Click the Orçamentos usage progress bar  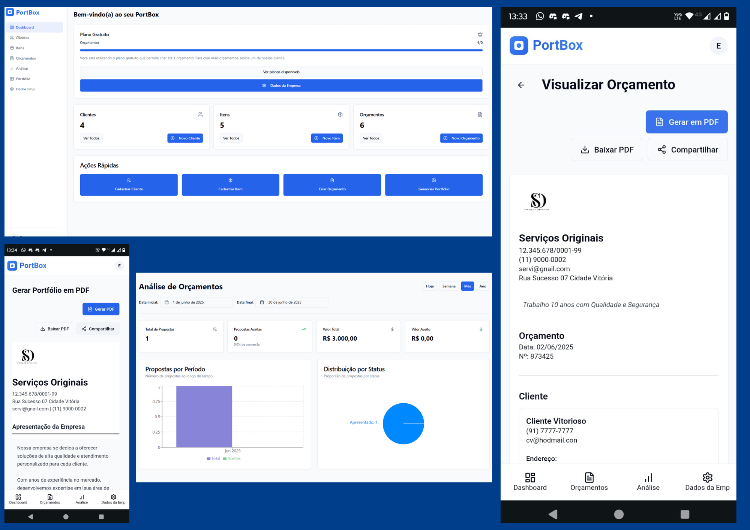[x=281, y=50]
